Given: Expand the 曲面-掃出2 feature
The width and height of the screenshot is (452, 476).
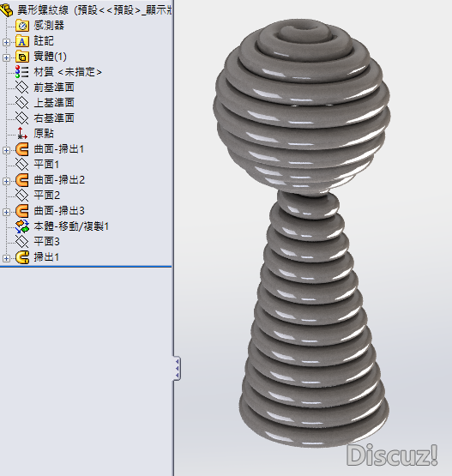Looking at the screenshot, I should [x=6, y=181].
